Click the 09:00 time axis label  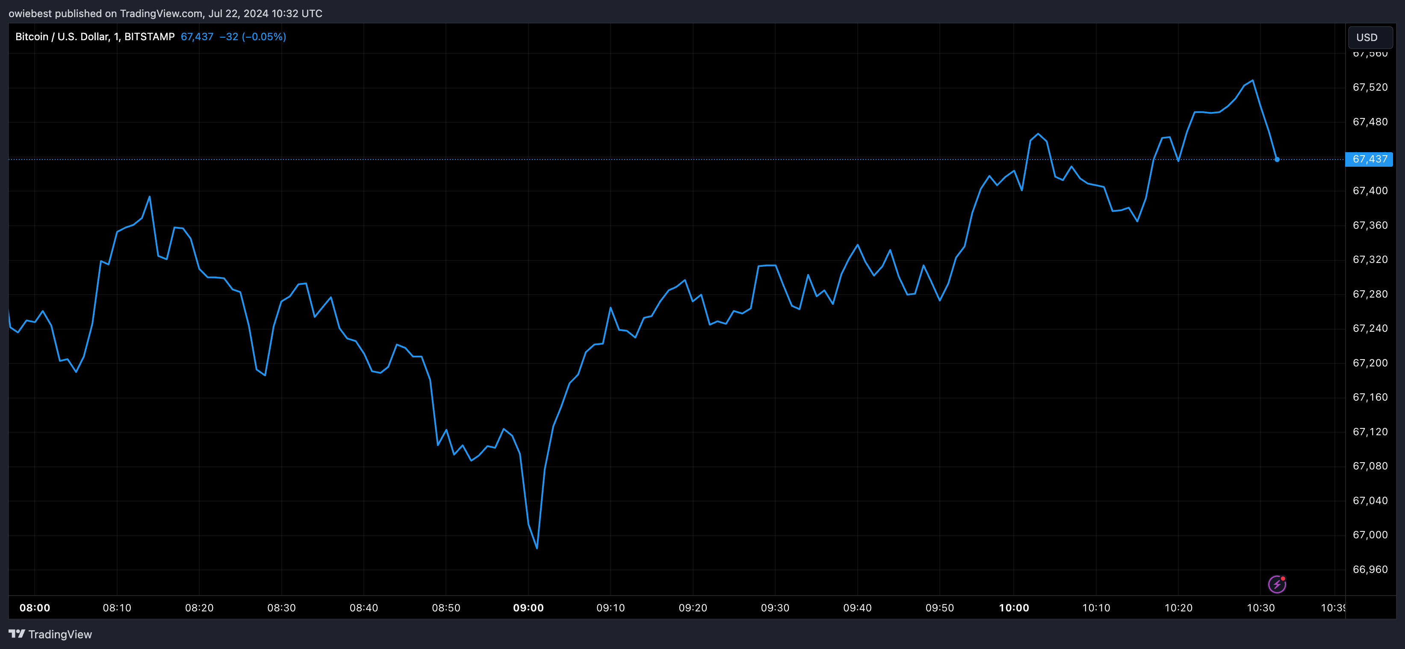pos(528,608)
